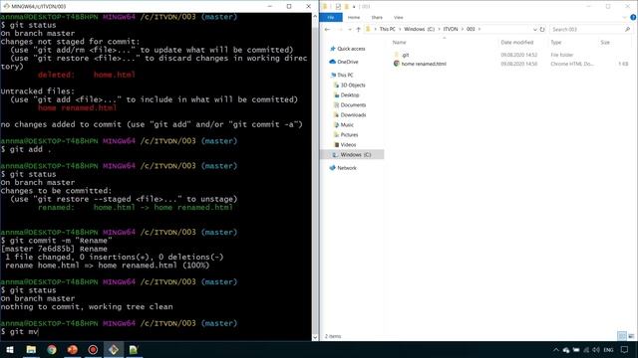
Task: Open File Explorer help icon
Action: (x=633, y=18)
